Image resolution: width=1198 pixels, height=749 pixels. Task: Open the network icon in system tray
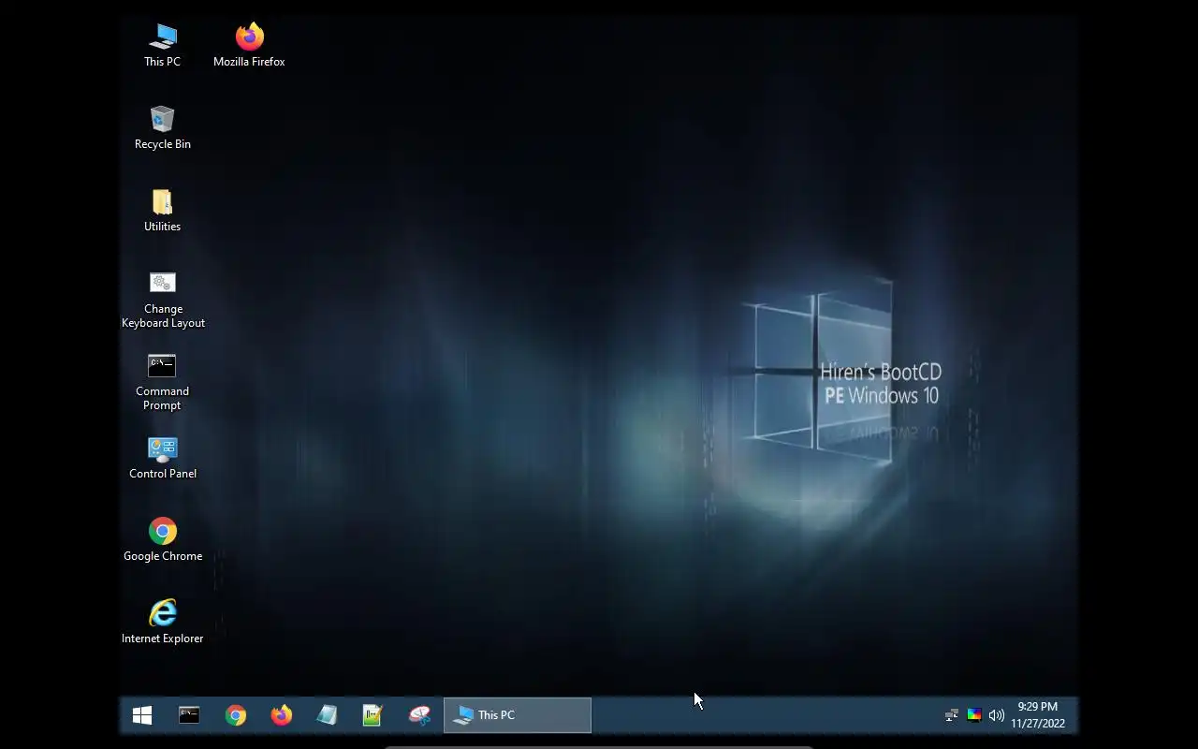tap(952, 715)
